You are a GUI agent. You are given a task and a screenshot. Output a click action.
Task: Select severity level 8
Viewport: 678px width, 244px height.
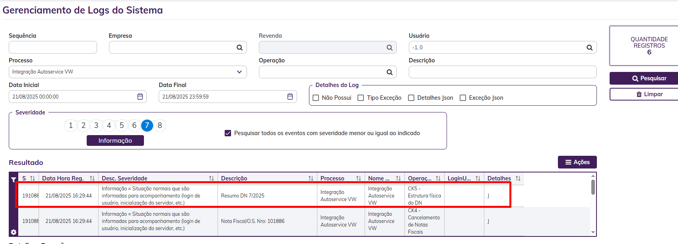[x=160, y=126]
